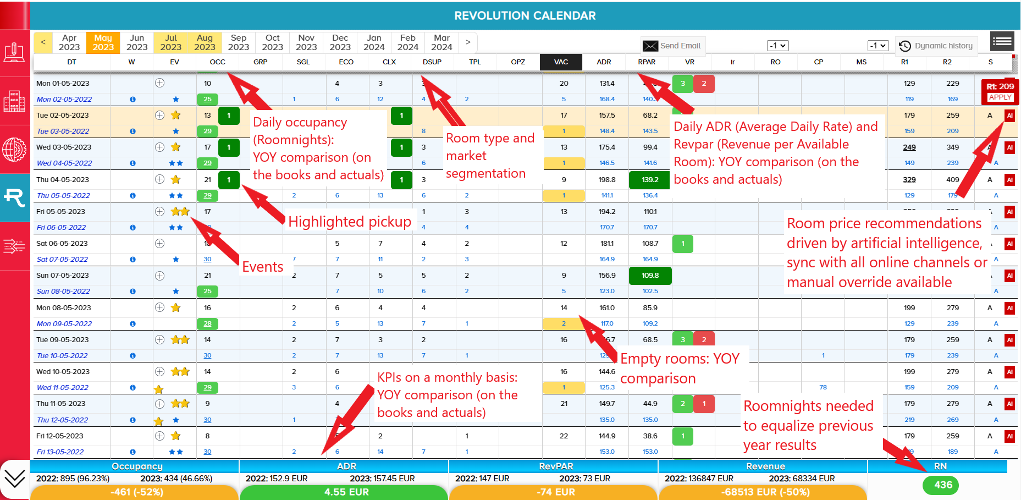
Task: Click the ADR column header
Action: pyautogui.click(x=604, y=62)
